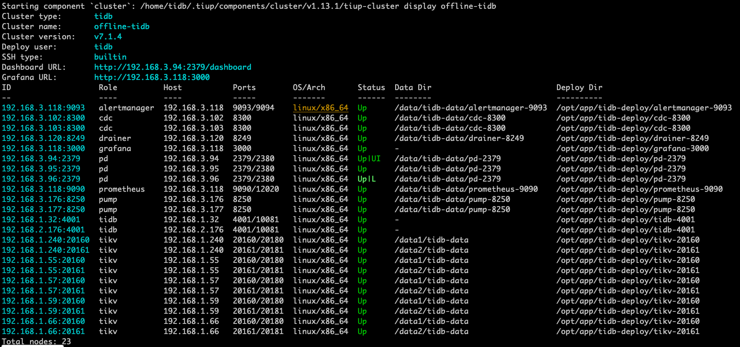740x347 pixels.
Task: Click tidb node ID 192.168.2.176:4001
Action: 43,230
